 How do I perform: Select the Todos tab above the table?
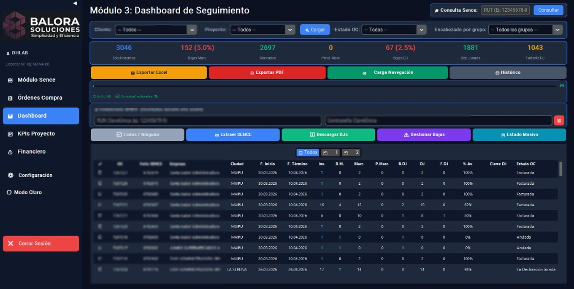pyautogui.click(x=308, y=152)
